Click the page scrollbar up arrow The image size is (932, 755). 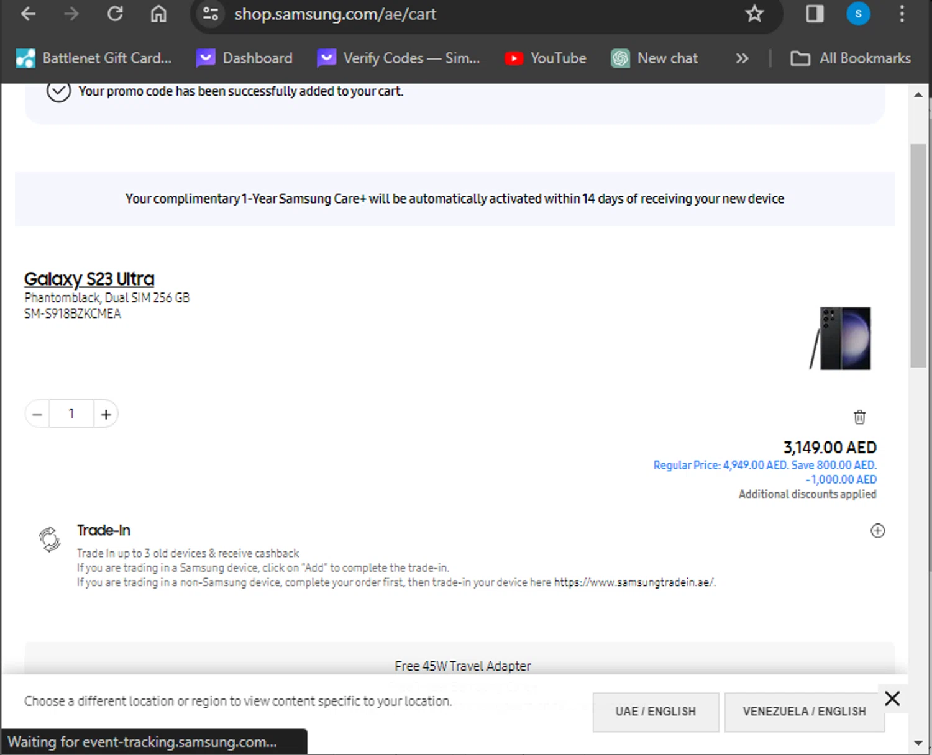coord(918,95)
